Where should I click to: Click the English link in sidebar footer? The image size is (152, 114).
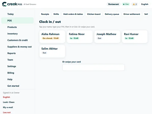[x=6, y=97]
